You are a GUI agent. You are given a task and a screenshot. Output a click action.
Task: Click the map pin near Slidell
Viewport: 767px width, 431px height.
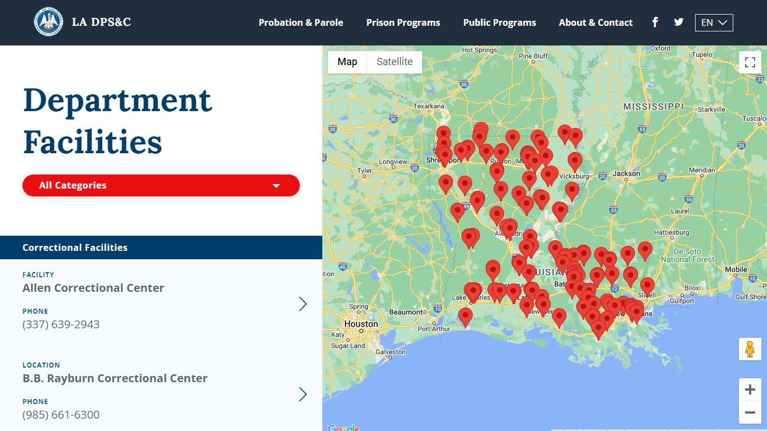point(647,287)
